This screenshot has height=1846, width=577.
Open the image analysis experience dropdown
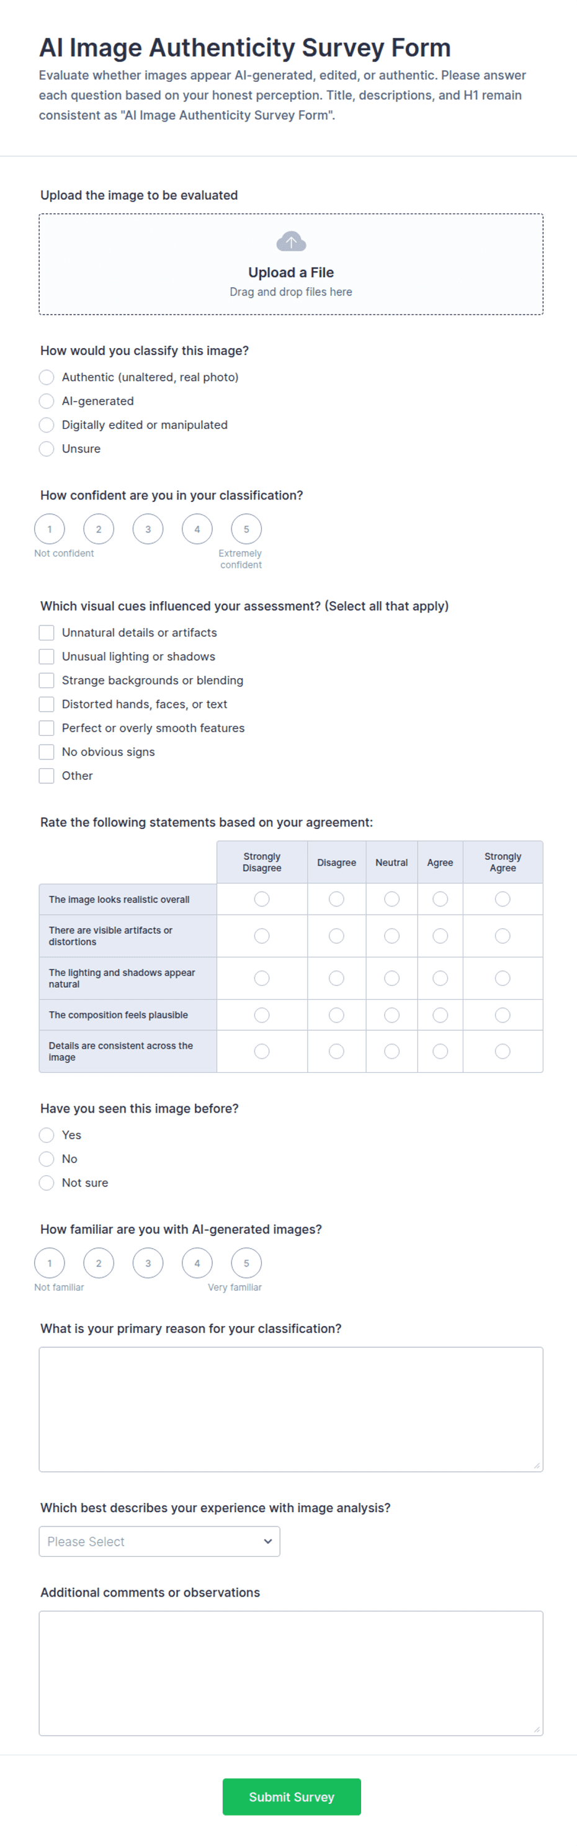tap(159, 1541)
